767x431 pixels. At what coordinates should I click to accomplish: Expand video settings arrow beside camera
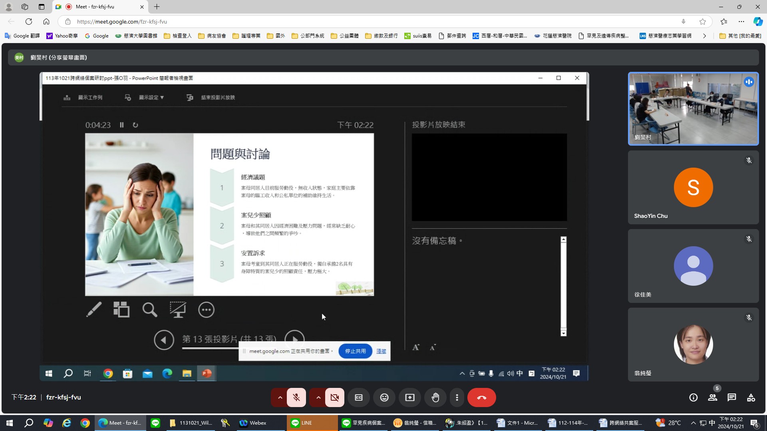pos(318,397)
